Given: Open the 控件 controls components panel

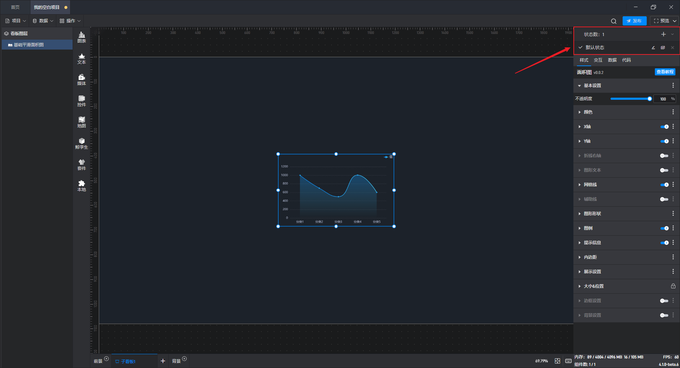Looking at the screenshot, I should coord(81,101).
